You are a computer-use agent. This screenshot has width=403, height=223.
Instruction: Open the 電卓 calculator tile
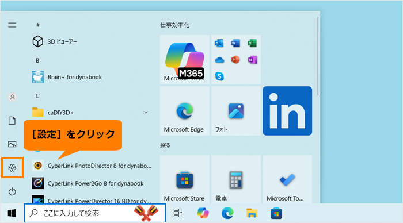tap(236, 179)
